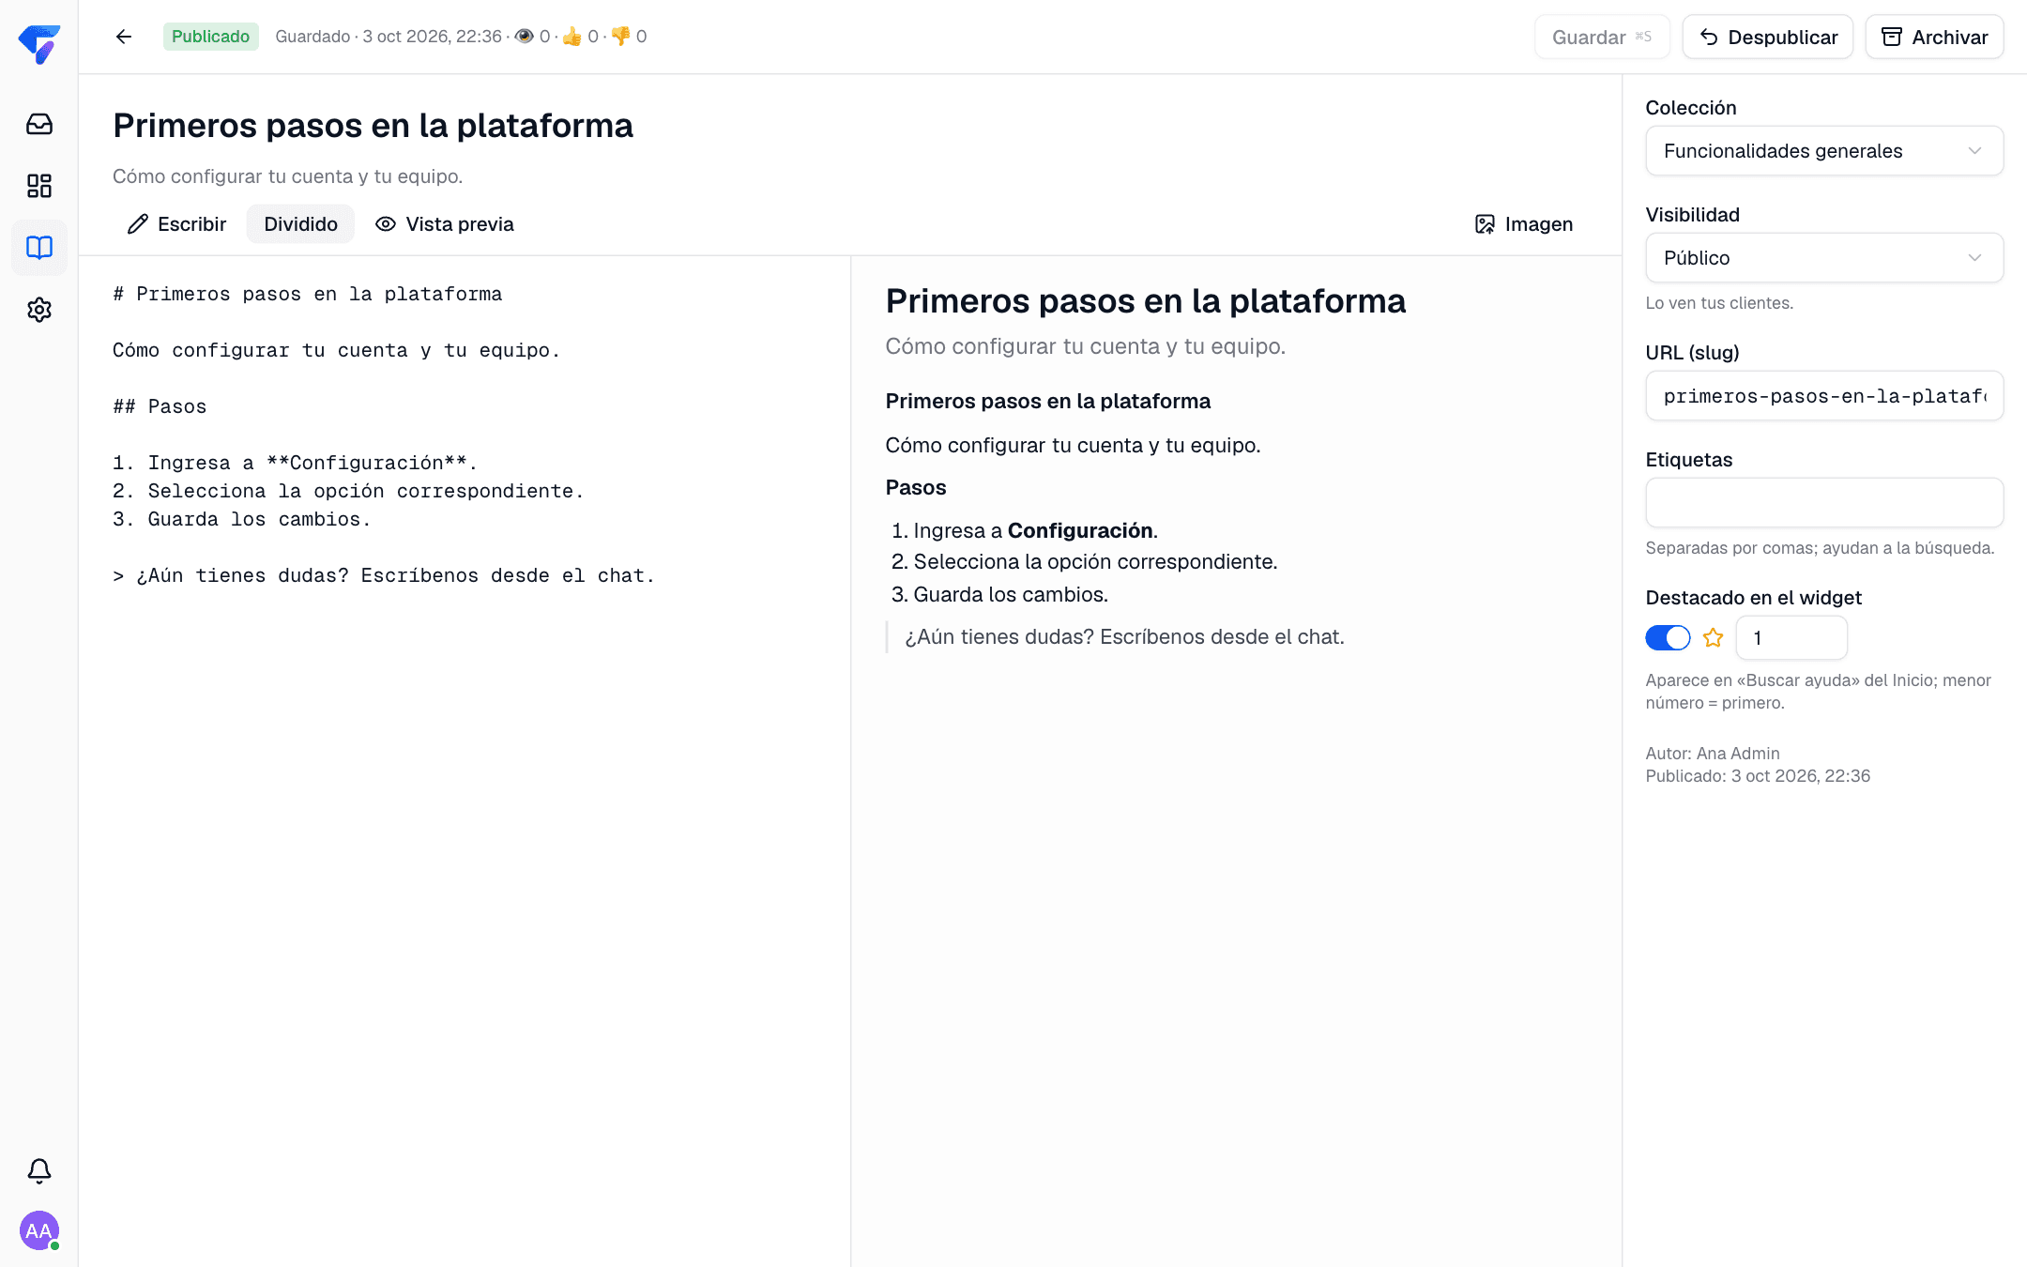Click Despublicar to unpublish article
Viewport: 2027px width, 1267px height.
[x=1768, y=38]
